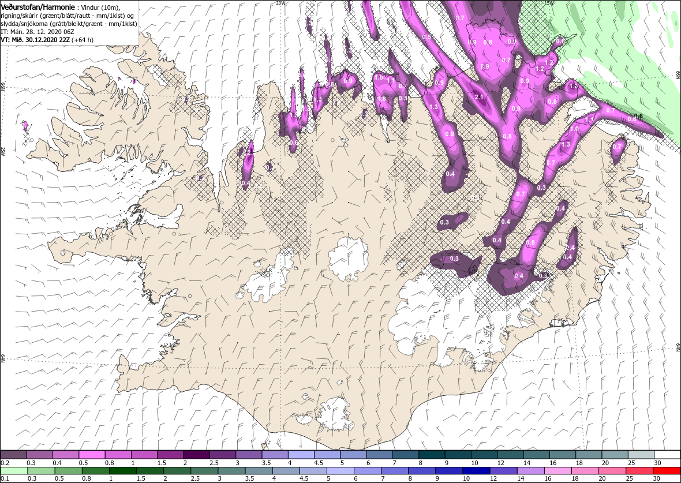Click the legend text 'slydda/snjókoma (grátt/bleikt/grænt - mm/1klst)'
The image size is (681, 483).
click(69, 24)
